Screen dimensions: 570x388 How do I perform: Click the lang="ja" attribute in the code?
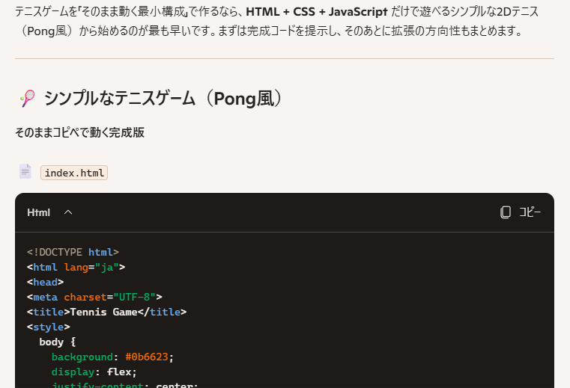click(94, 267)
